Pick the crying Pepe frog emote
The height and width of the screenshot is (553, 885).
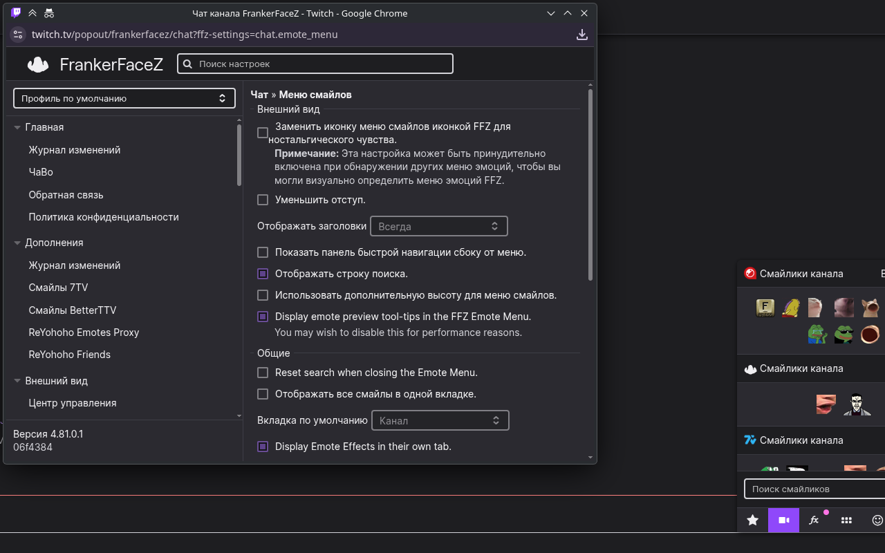pyautogui.click(x=817, y=335)
